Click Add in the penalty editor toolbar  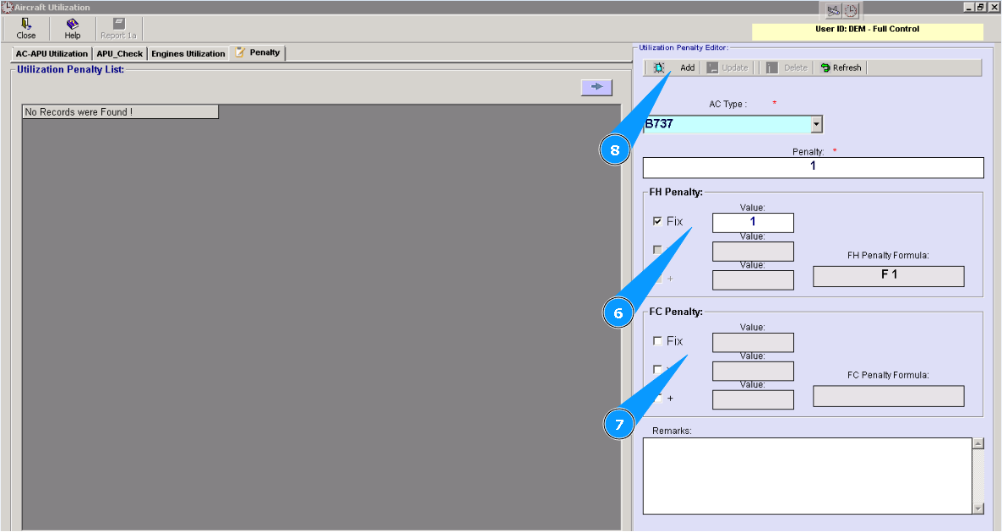click(x=673, y=68)
